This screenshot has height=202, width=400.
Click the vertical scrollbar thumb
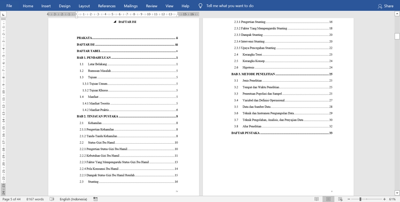coord(397,36)
